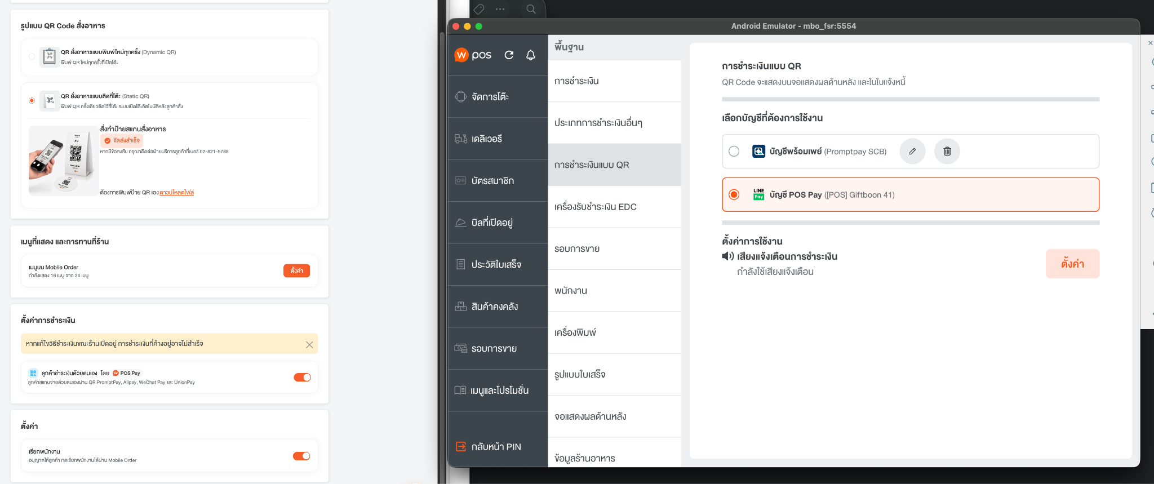
Task: Click the QR table sign photo thumbnail
Action: pyautogui.click(x=64, y=161)
